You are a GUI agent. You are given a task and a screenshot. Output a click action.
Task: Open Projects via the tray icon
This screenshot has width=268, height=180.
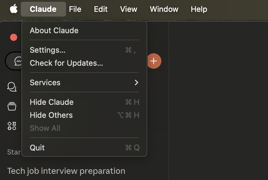pyautogui.click(x=11, y=106)
